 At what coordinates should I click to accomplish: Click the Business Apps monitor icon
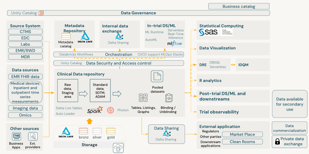point(16,136)
